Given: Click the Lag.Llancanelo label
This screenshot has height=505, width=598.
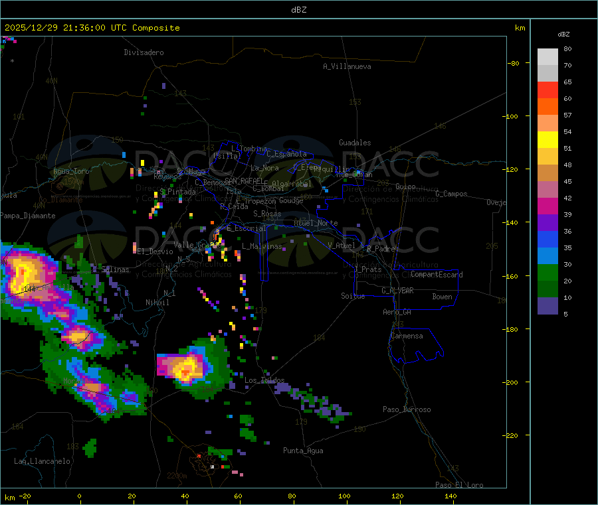Looking at the screenshot, I should click(x=43, y=461).
